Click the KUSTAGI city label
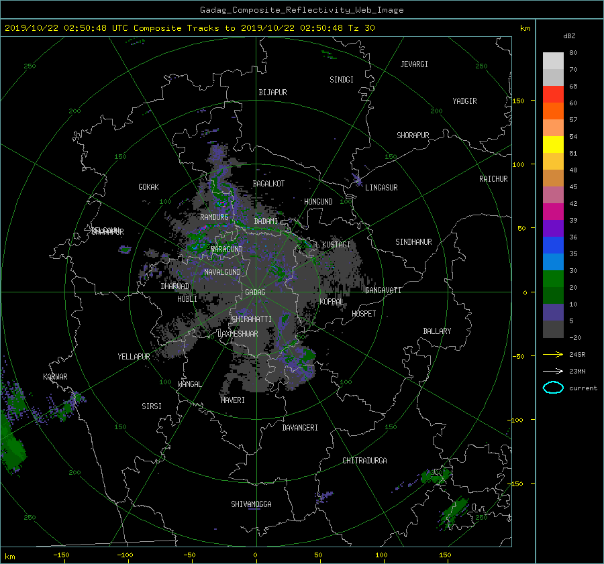 [336, 245]
